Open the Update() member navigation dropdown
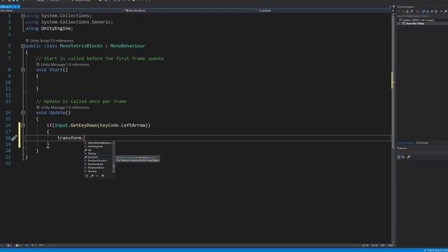This screenshot has width=448, height=252. point(324,10)
